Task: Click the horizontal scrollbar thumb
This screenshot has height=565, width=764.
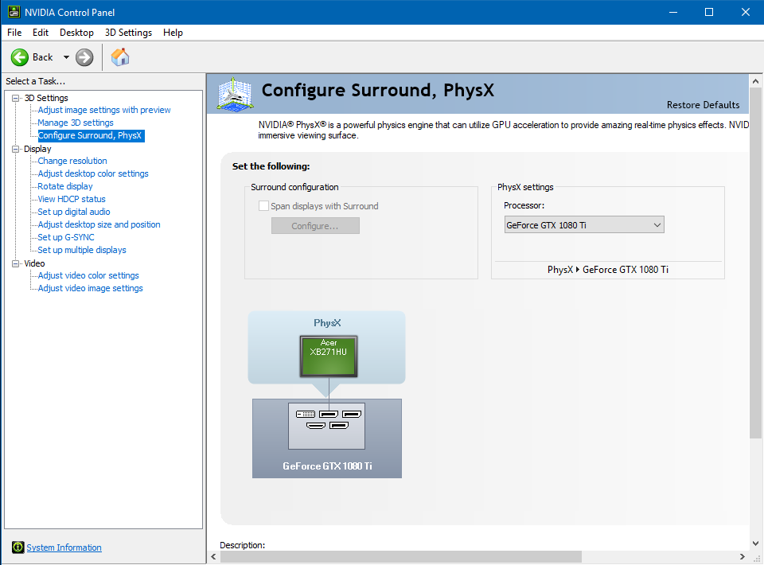Action: (400, 556)
